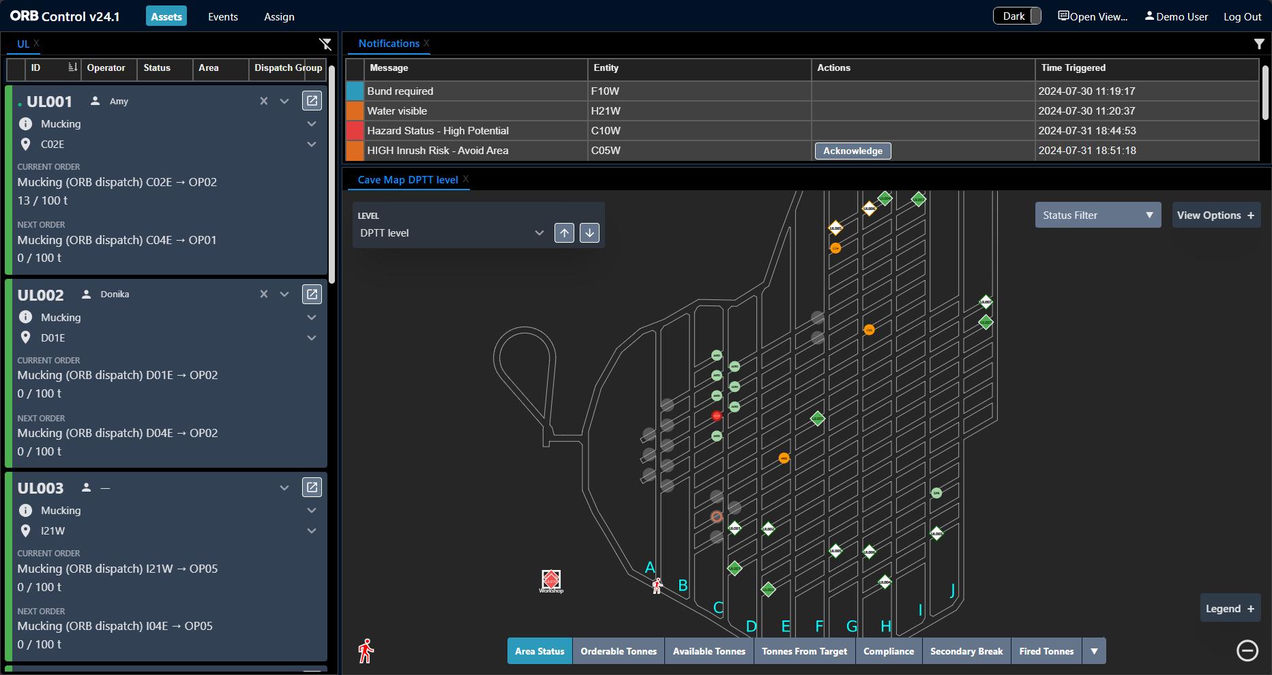This screenshot has height=675, width=1272.
Task: Click the level down arrow button
Action: click(x=589, y=232)
